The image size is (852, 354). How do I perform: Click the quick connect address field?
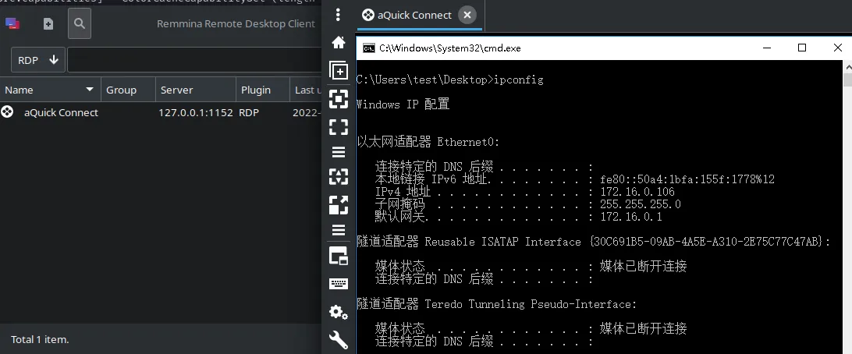tap(195, 59)
